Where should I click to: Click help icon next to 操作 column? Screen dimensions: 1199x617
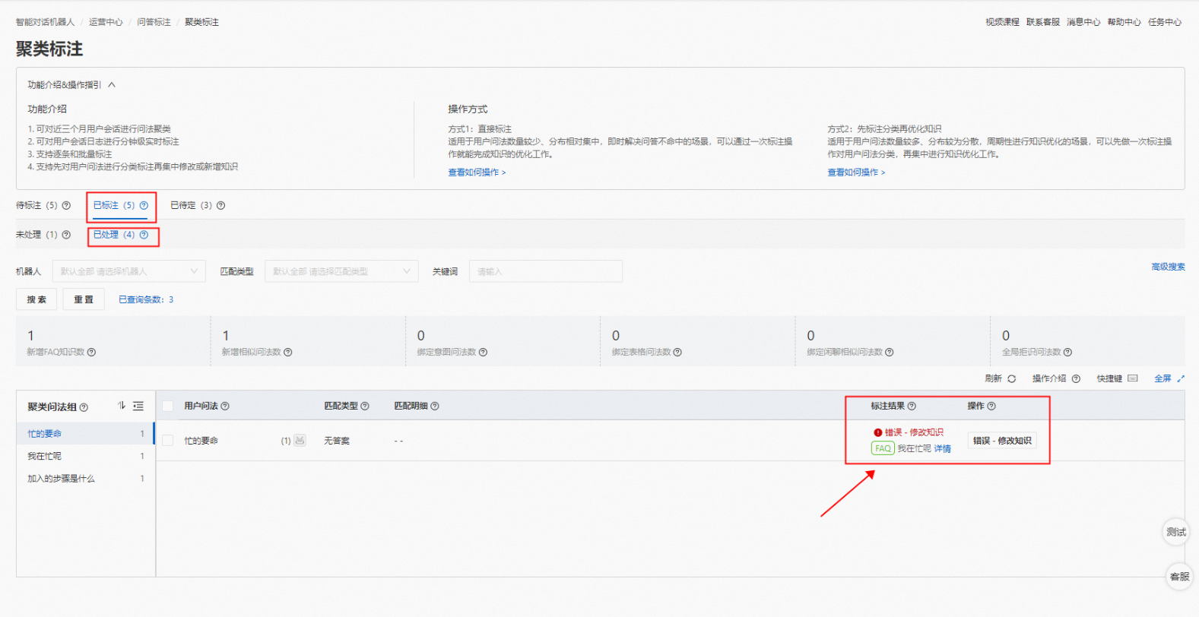click(991, 406)
